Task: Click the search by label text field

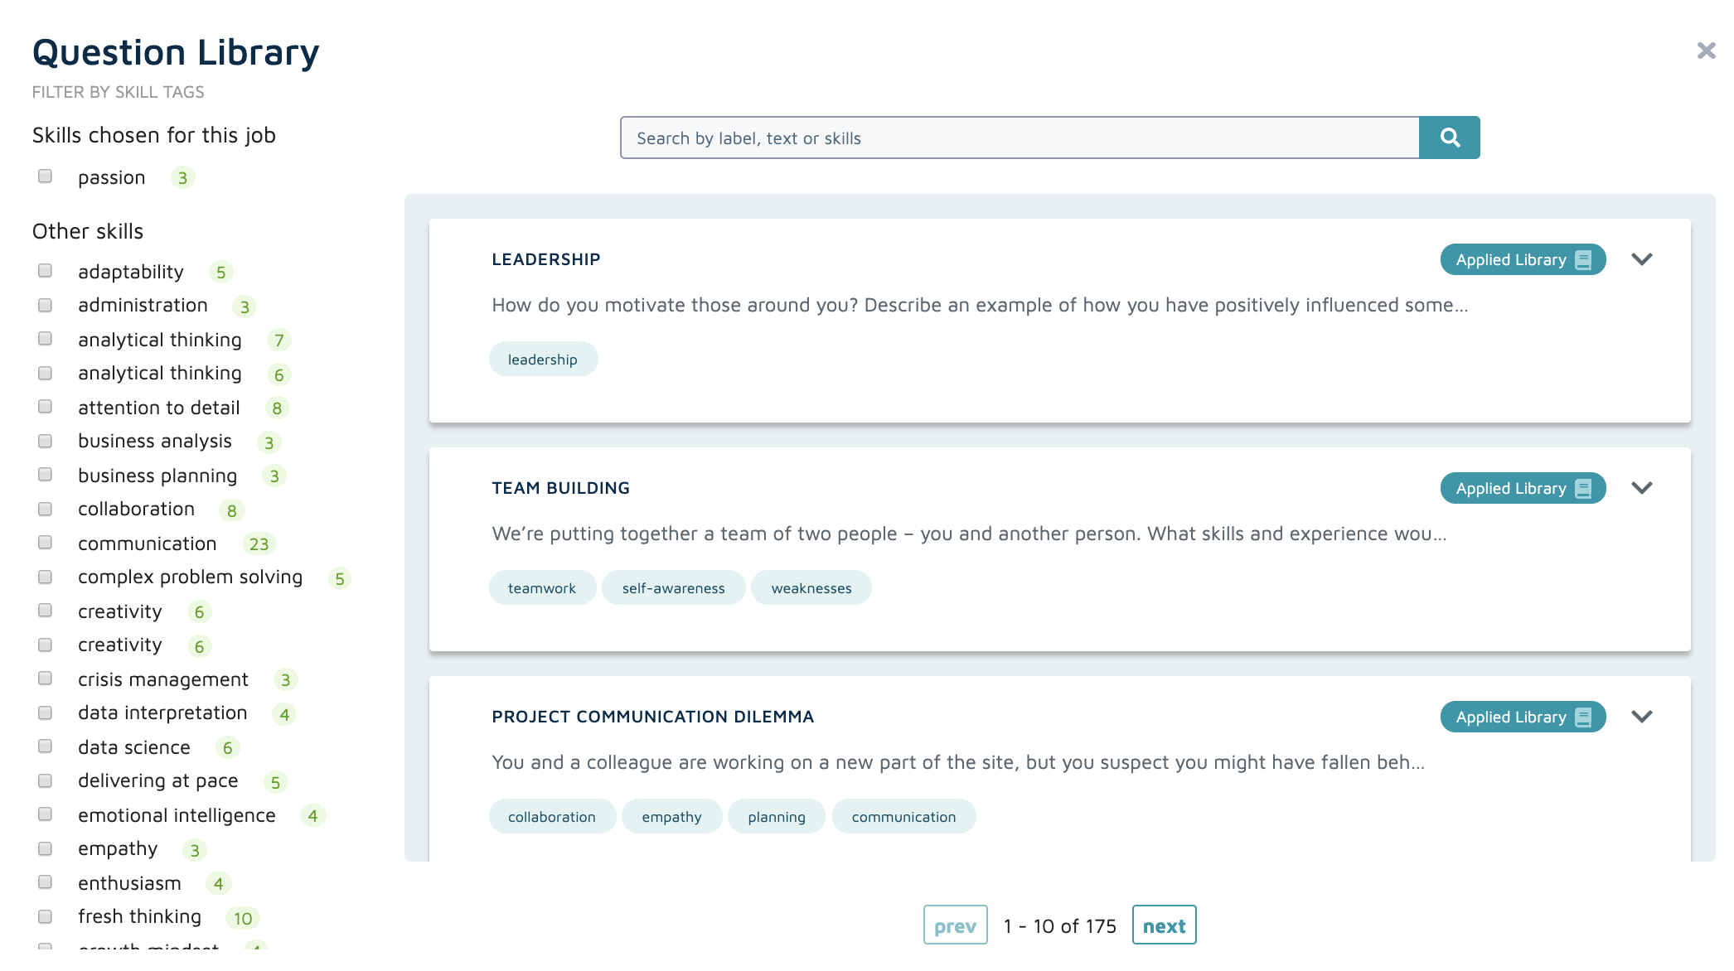Action: coord(1020,138)
